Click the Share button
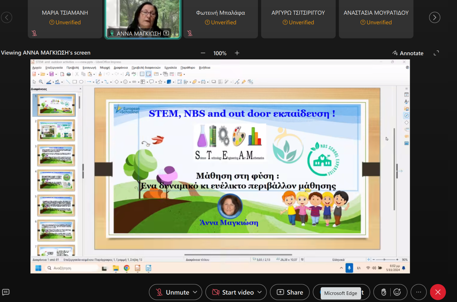The height and width of the screenshot is (302, 457). pos(290,292)
